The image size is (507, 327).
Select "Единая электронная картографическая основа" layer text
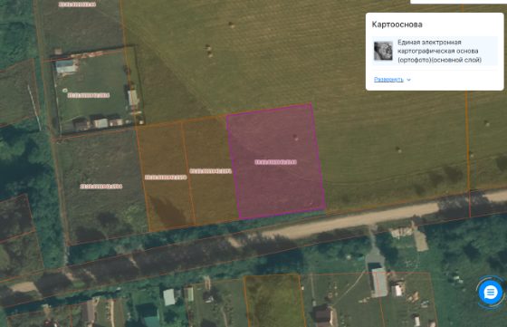coord(439,51)
